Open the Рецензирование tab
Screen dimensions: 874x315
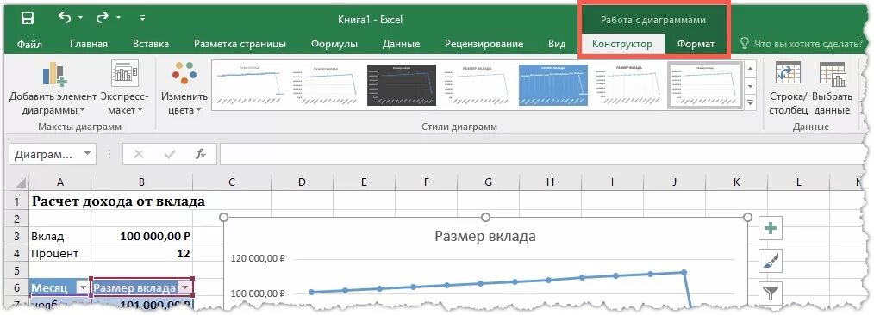484,44
